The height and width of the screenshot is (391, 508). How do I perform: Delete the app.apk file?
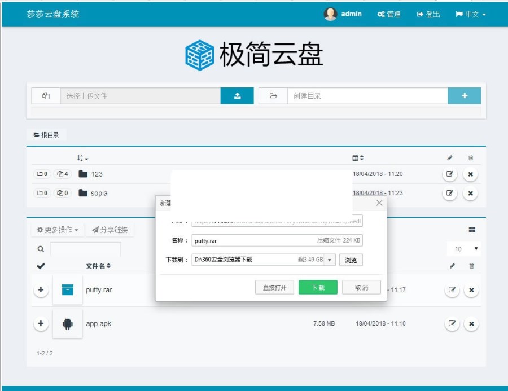pyautogui.click(x=471, y=323)
